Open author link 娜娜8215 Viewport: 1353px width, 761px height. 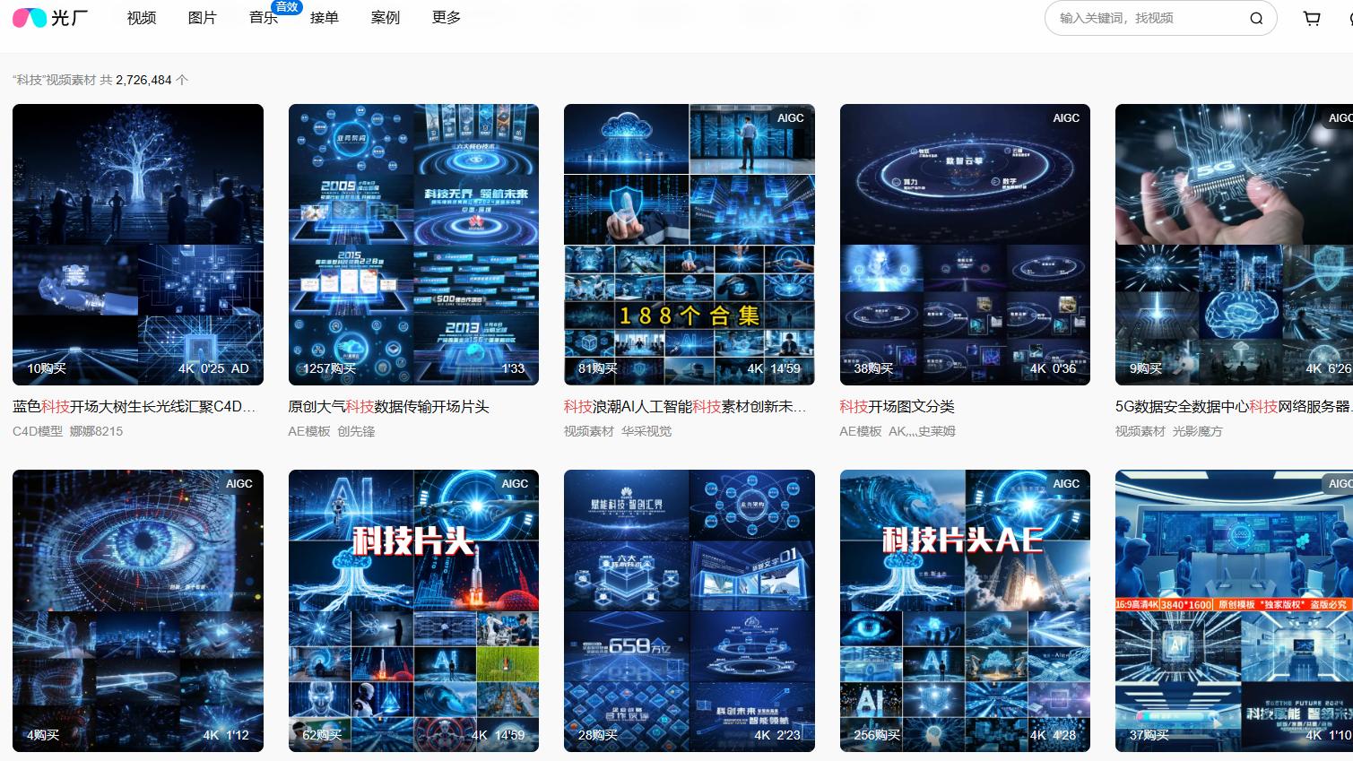pos(96,431)
